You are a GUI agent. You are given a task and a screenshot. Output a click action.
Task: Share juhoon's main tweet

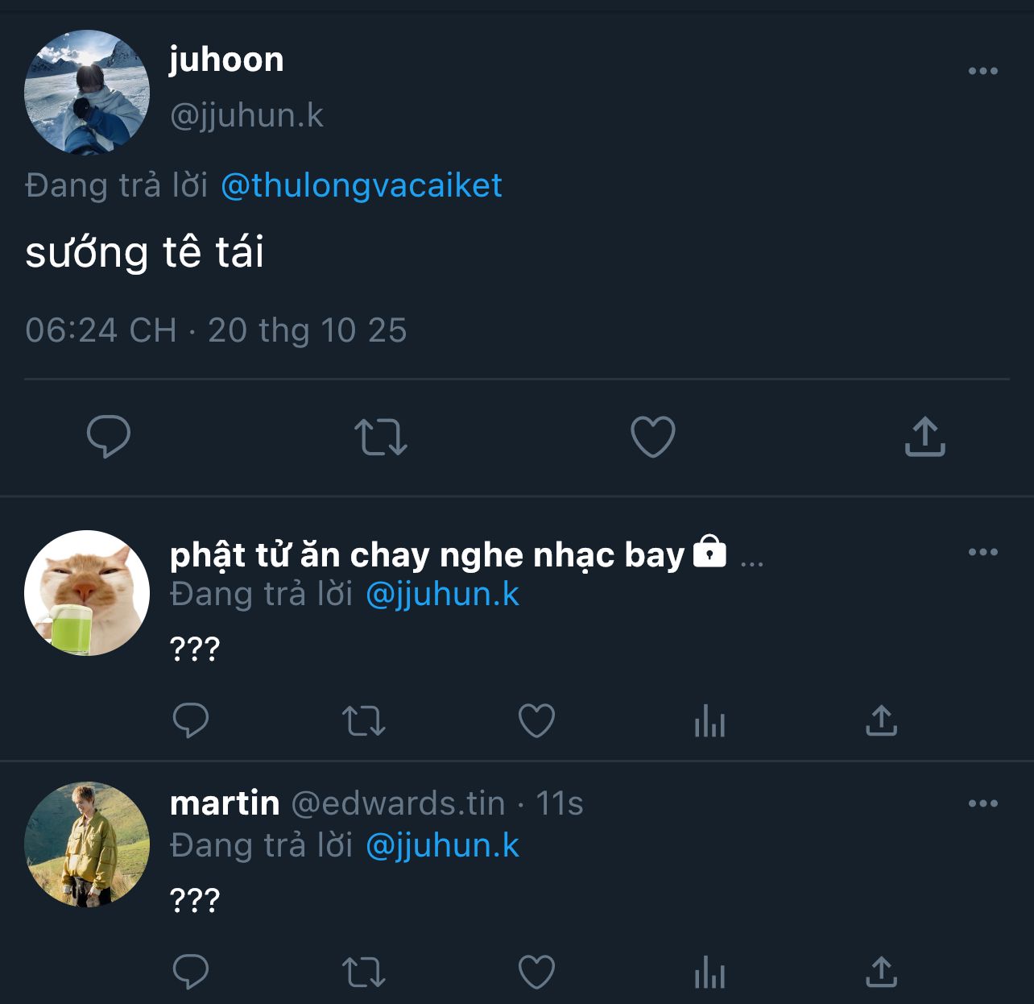click(x=924, y=437)
